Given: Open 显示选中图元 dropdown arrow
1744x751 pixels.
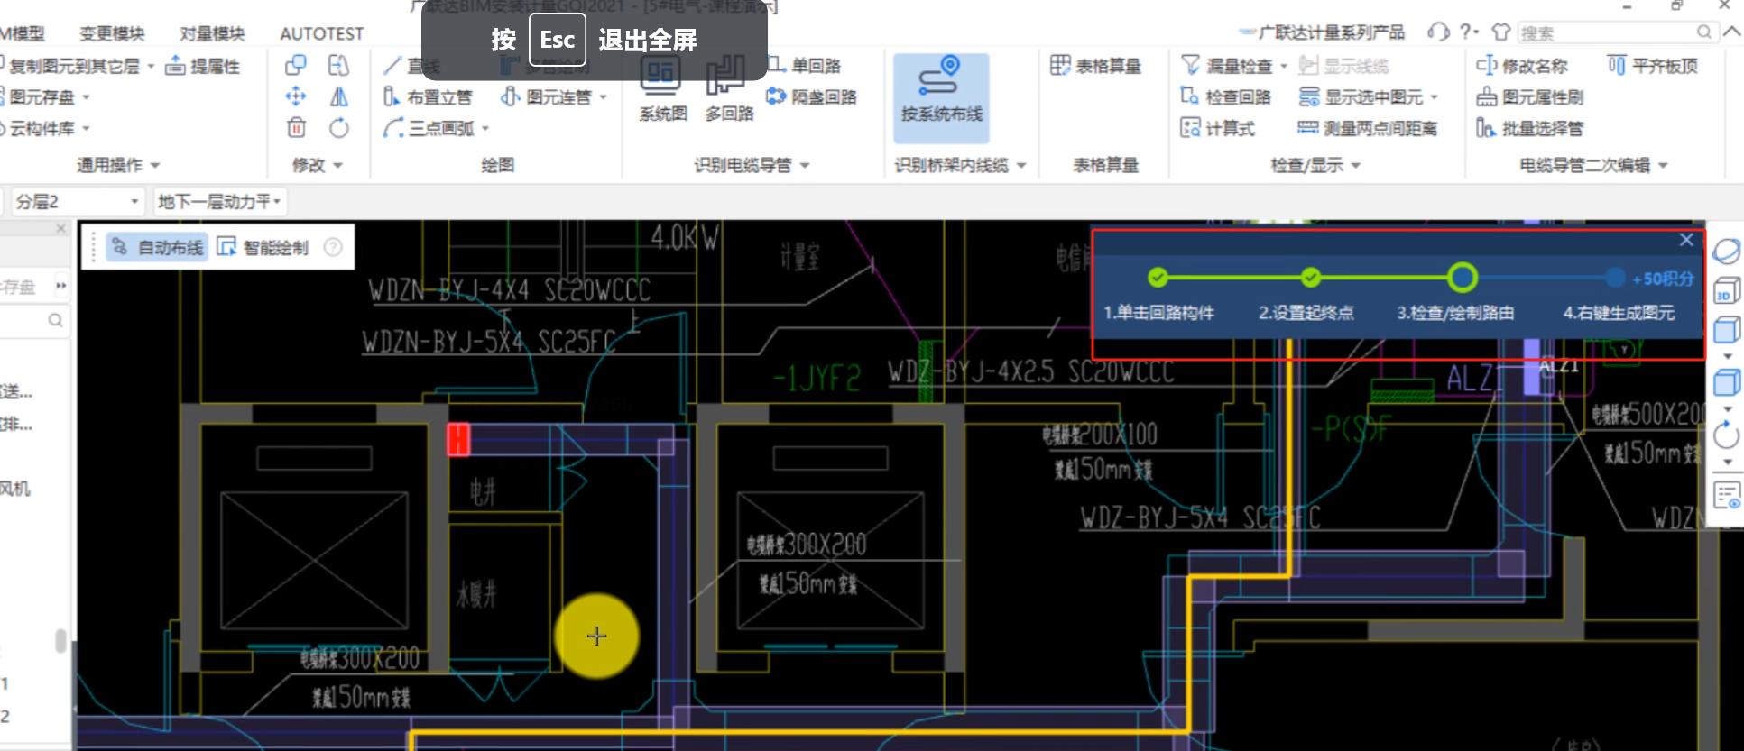Looking at the screenshot, I should click(x=1435, y=97).
